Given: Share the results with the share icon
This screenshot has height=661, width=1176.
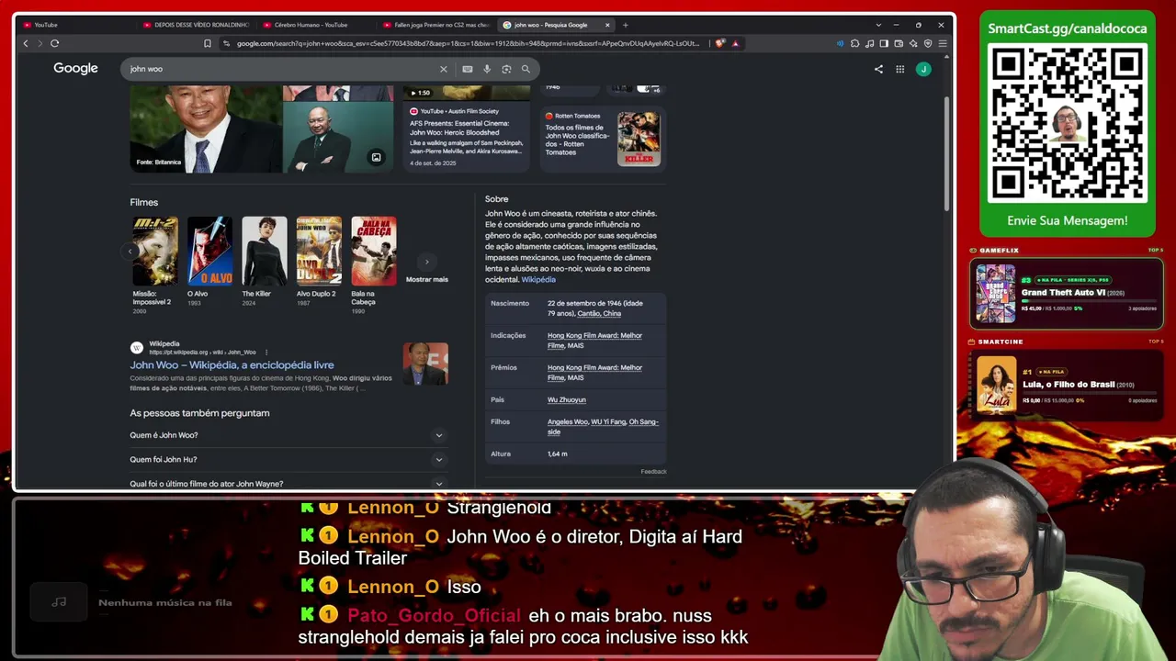Looking at the screenshot, I should click(x=878, y=69).
